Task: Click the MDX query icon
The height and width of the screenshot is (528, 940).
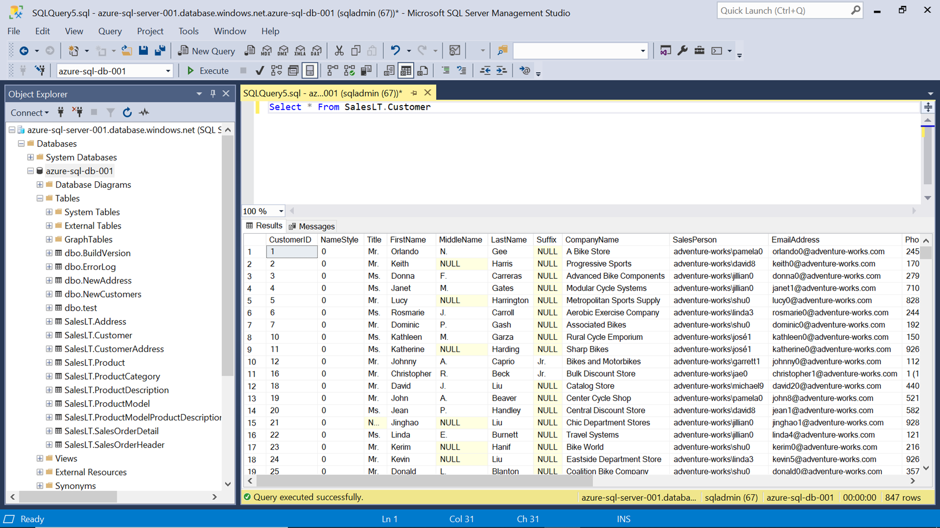Action: tap(266, 51)
